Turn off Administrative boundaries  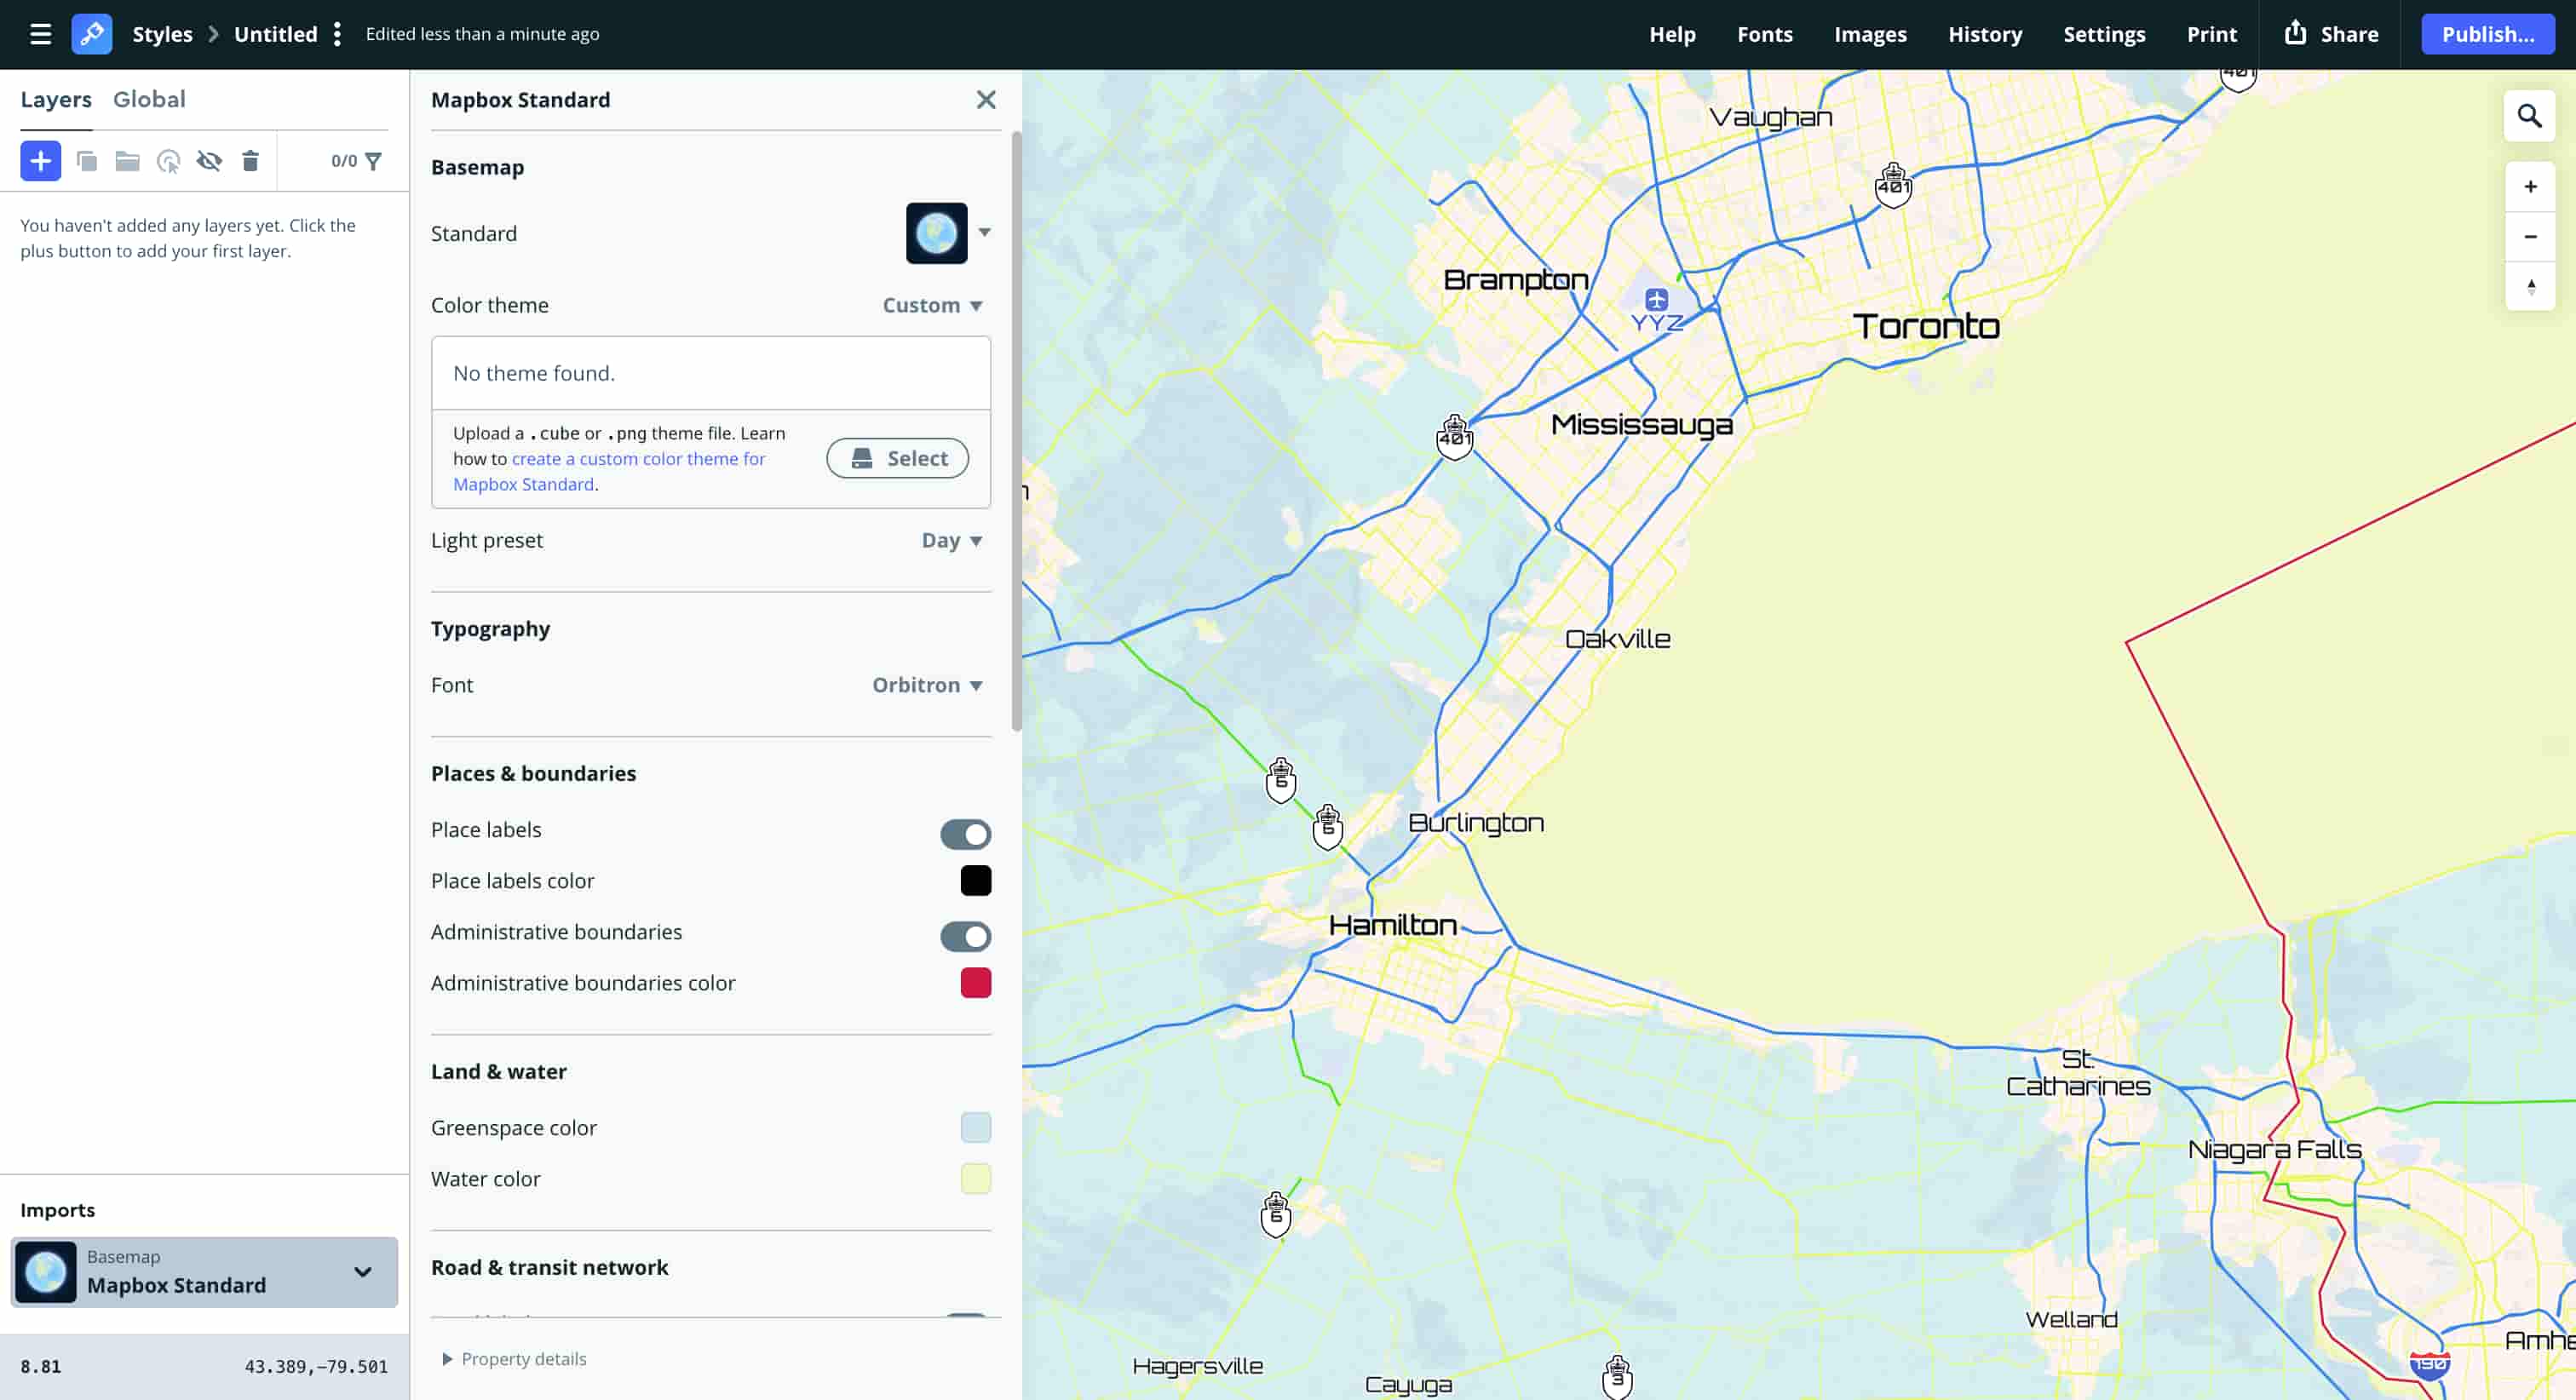click(965, 936)
